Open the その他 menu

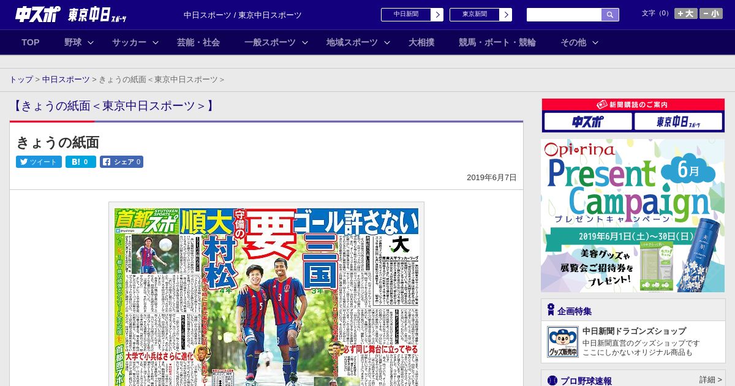[573, 42]
